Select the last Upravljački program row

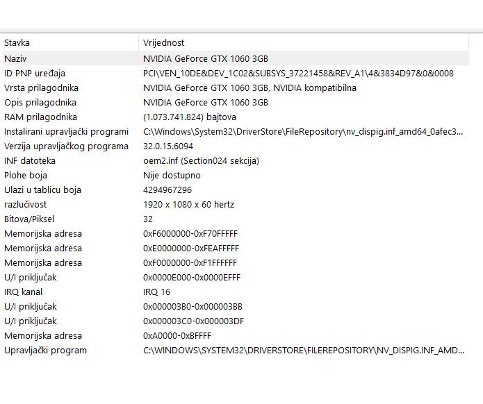[45, 350]
